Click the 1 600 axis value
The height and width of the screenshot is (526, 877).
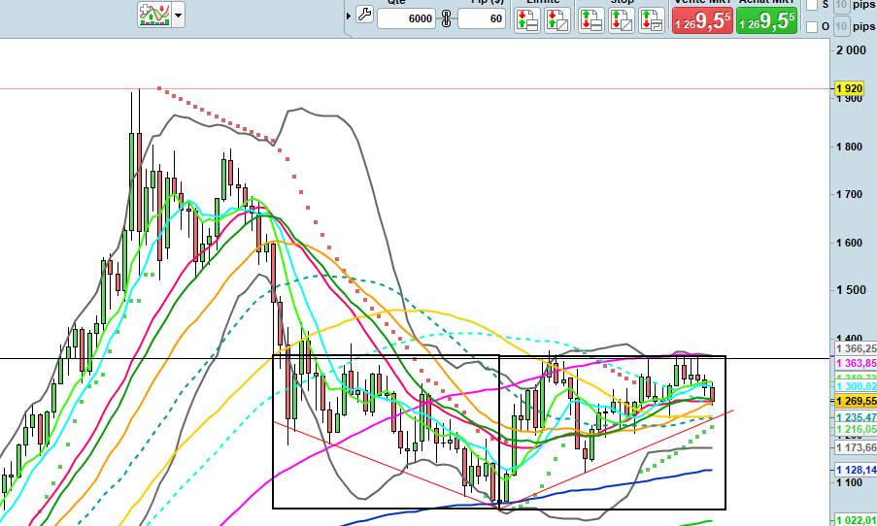tap(849, 244)
